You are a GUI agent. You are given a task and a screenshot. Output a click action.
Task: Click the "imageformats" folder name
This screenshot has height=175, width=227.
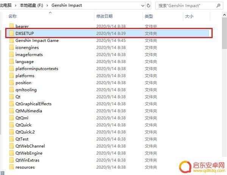[29, 55]
